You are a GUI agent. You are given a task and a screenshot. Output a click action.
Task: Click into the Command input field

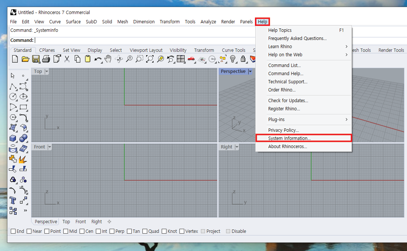point(145,40)
